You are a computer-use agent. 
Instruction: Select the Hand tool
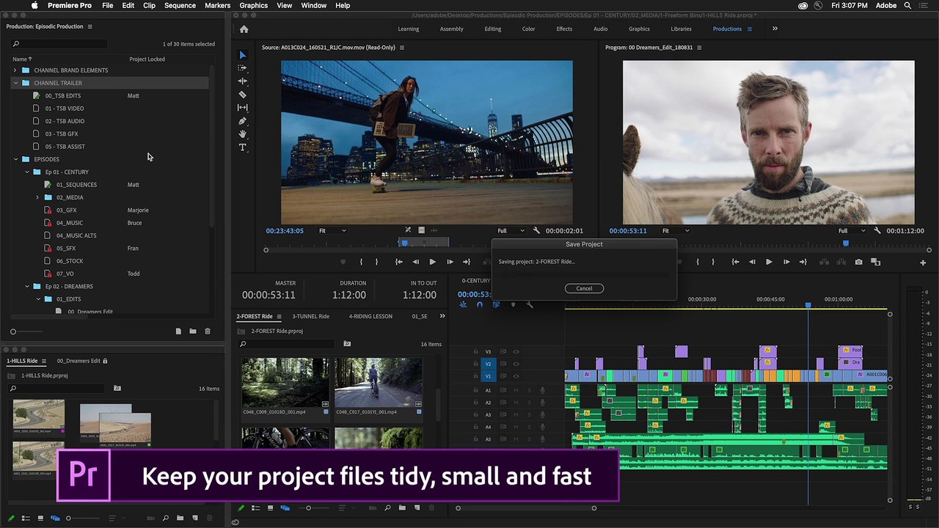point(243,134)
